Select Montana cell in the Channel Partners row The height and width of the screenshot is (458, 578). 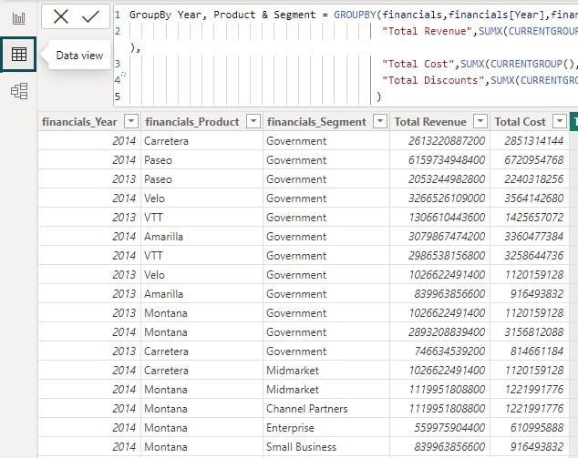(x=201, y=409)
